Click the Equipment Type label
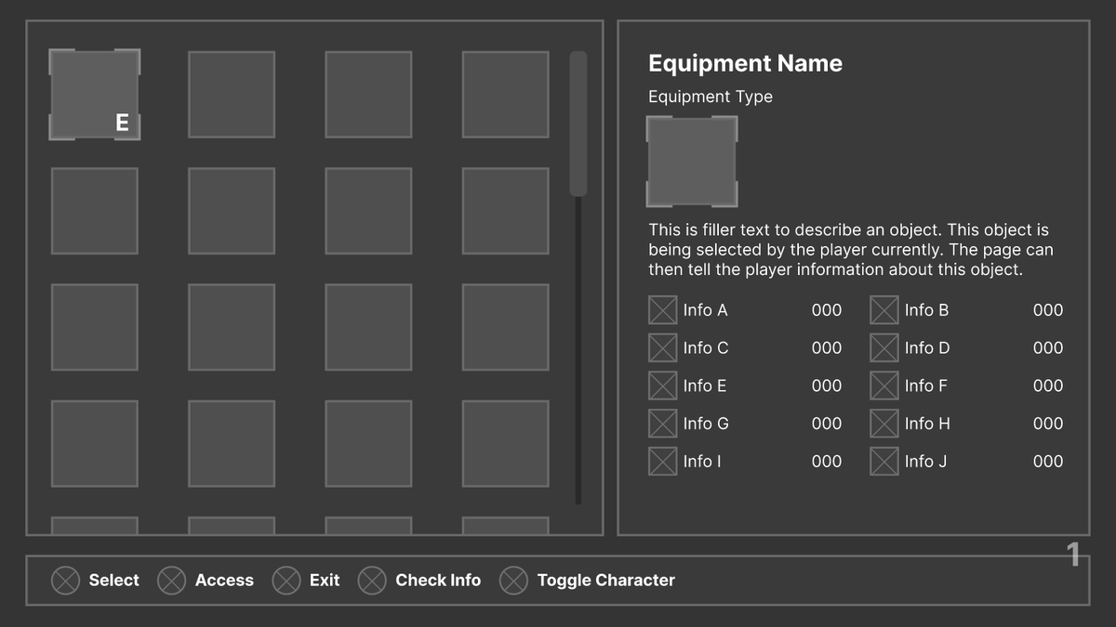Screen dimensions: 1116x627 pyautogui.click(x=711, y=97)
